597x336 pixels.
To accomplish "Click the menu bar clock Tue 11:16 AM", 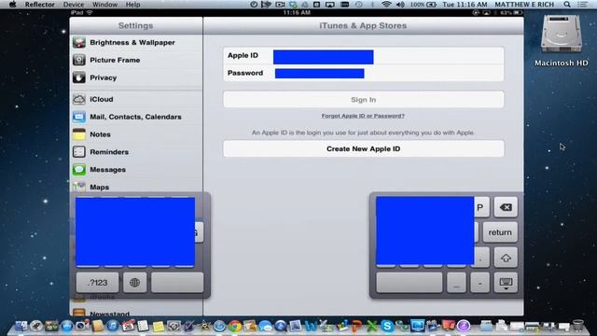I will [465, 4].
